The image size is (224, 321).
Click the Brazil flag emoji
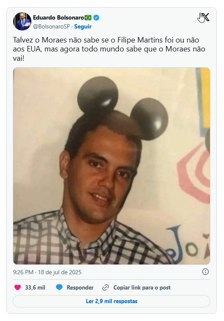point(88,18)
